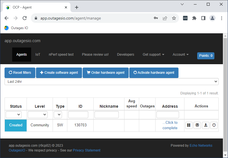Close the OCP - Agent tab
228x158 pixels.
click(66, 7)
